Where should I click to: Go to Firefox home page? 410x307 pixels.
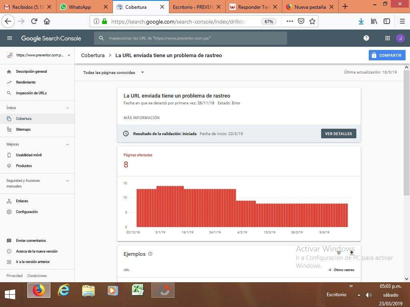click(x=47, y=22)
